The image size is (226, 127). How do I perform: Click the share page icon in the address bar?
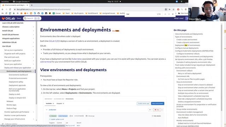(x=169, y=10)
